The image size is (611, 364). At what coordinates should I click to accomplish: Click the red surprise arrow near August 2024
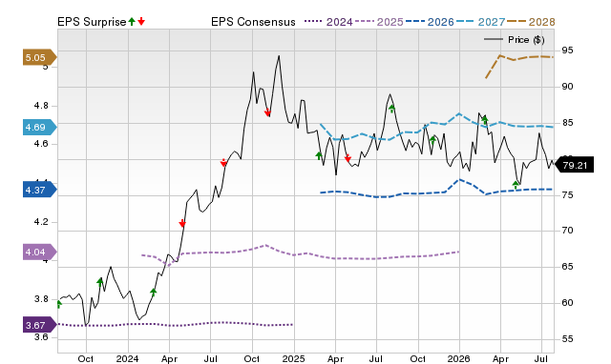click(x=223, y=163)
